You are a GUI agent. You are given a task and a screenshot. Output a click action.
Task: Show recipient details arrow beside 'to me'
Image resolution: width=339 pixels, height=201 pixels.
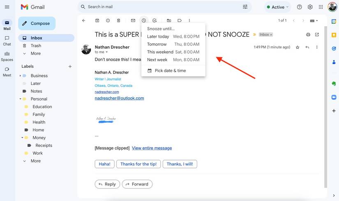(x=107, y=53)
